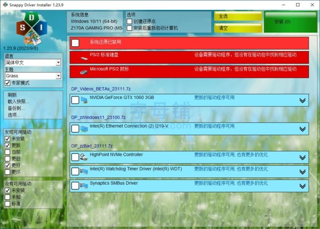This screenshot has width=320, height=229.
Task: Check the 创建还原点 option
Action: click(129, 21)
